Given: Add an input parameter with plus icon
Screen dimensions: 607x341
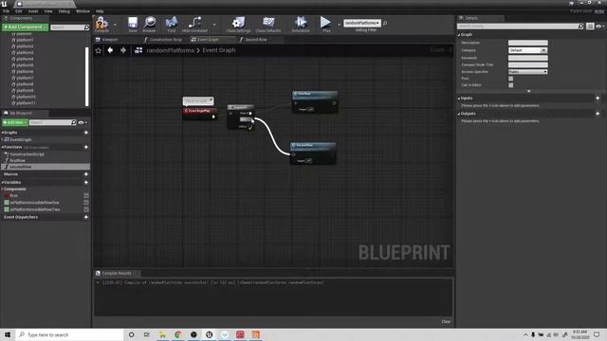Looking at the screenshot, I should click(x=598, y=99).
